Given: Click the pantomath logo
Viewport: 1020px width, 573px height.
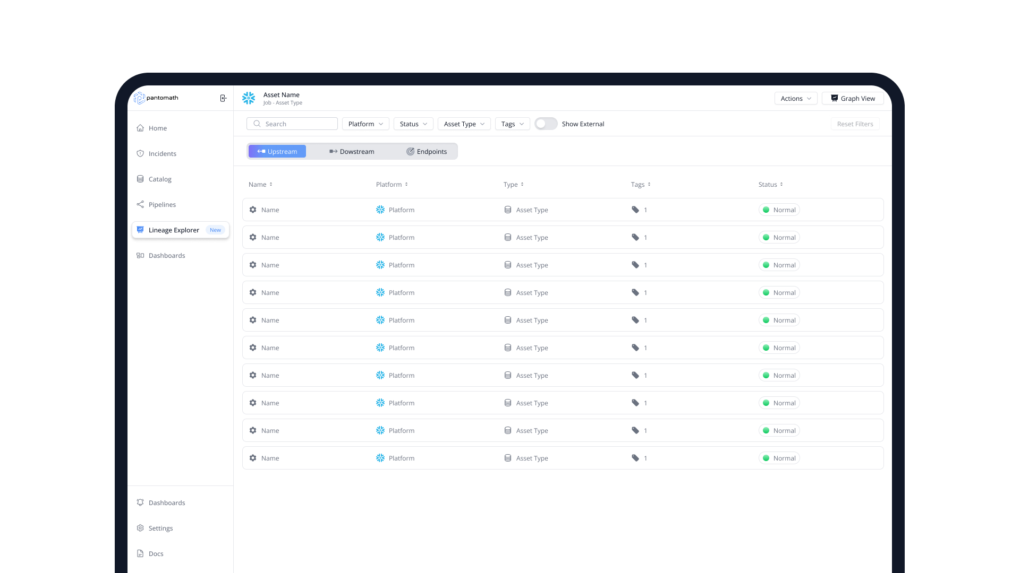Looking at the screenshot, I should coord(156,98).
